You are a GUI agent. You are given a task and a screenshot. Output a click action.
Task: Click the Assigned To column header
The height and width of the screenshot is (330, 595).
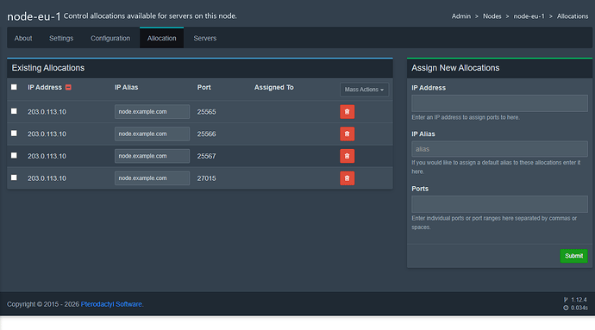(273, 87)
